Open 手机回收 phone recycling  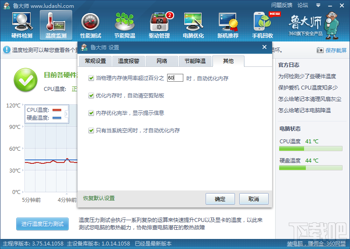click(x=262, y=25)
